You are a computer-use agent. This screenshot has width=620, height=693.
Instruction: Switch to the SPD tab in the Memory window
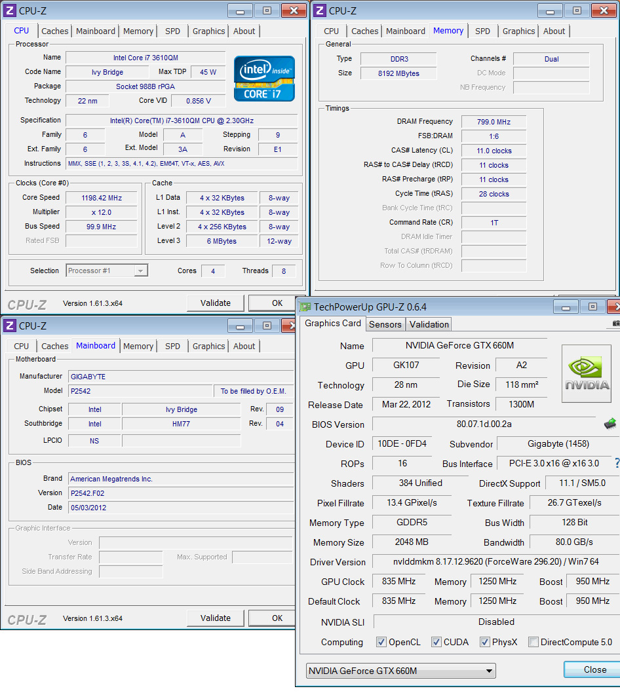click(482, 31)
